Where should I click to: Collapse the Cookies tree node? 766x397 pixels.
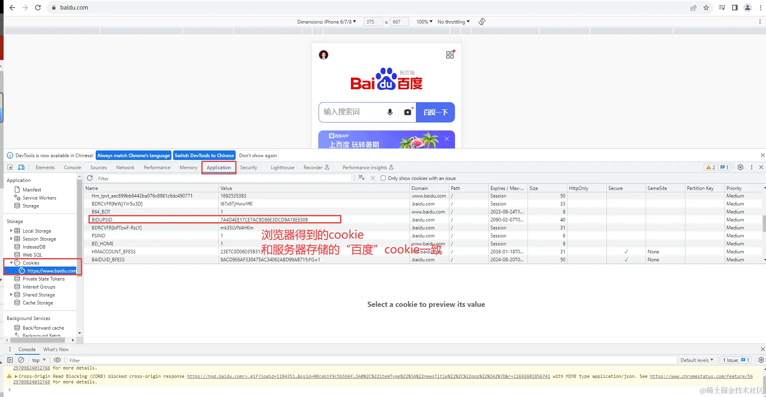[x=11, y=263]
